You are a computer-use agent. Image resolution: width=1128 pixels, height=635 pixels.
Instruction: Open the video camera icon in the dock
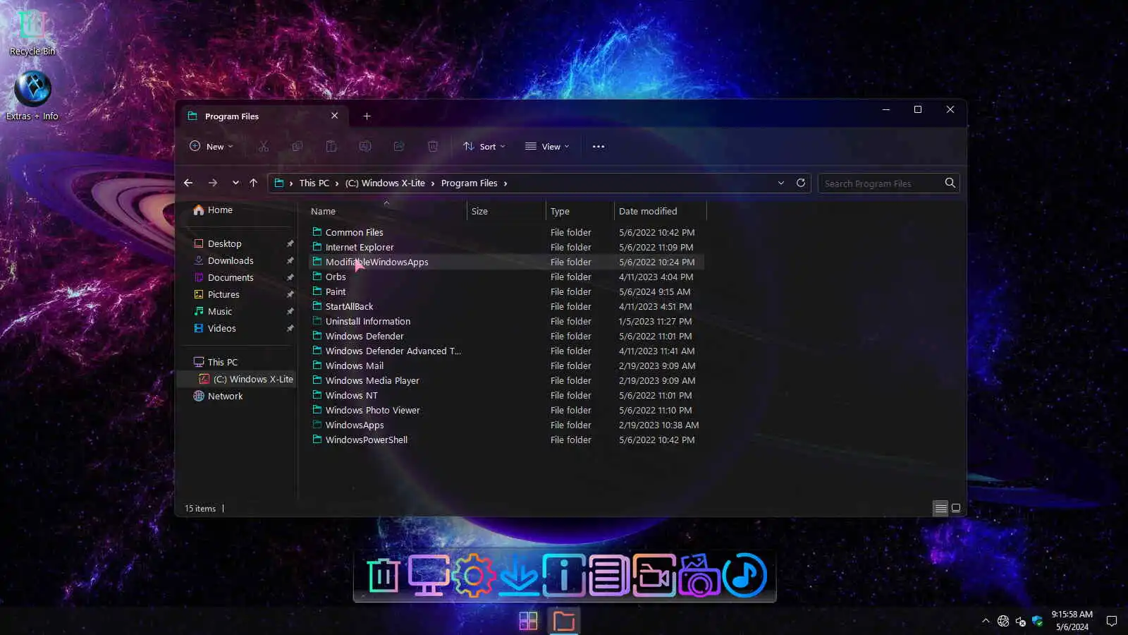click(x=654, y=576)
